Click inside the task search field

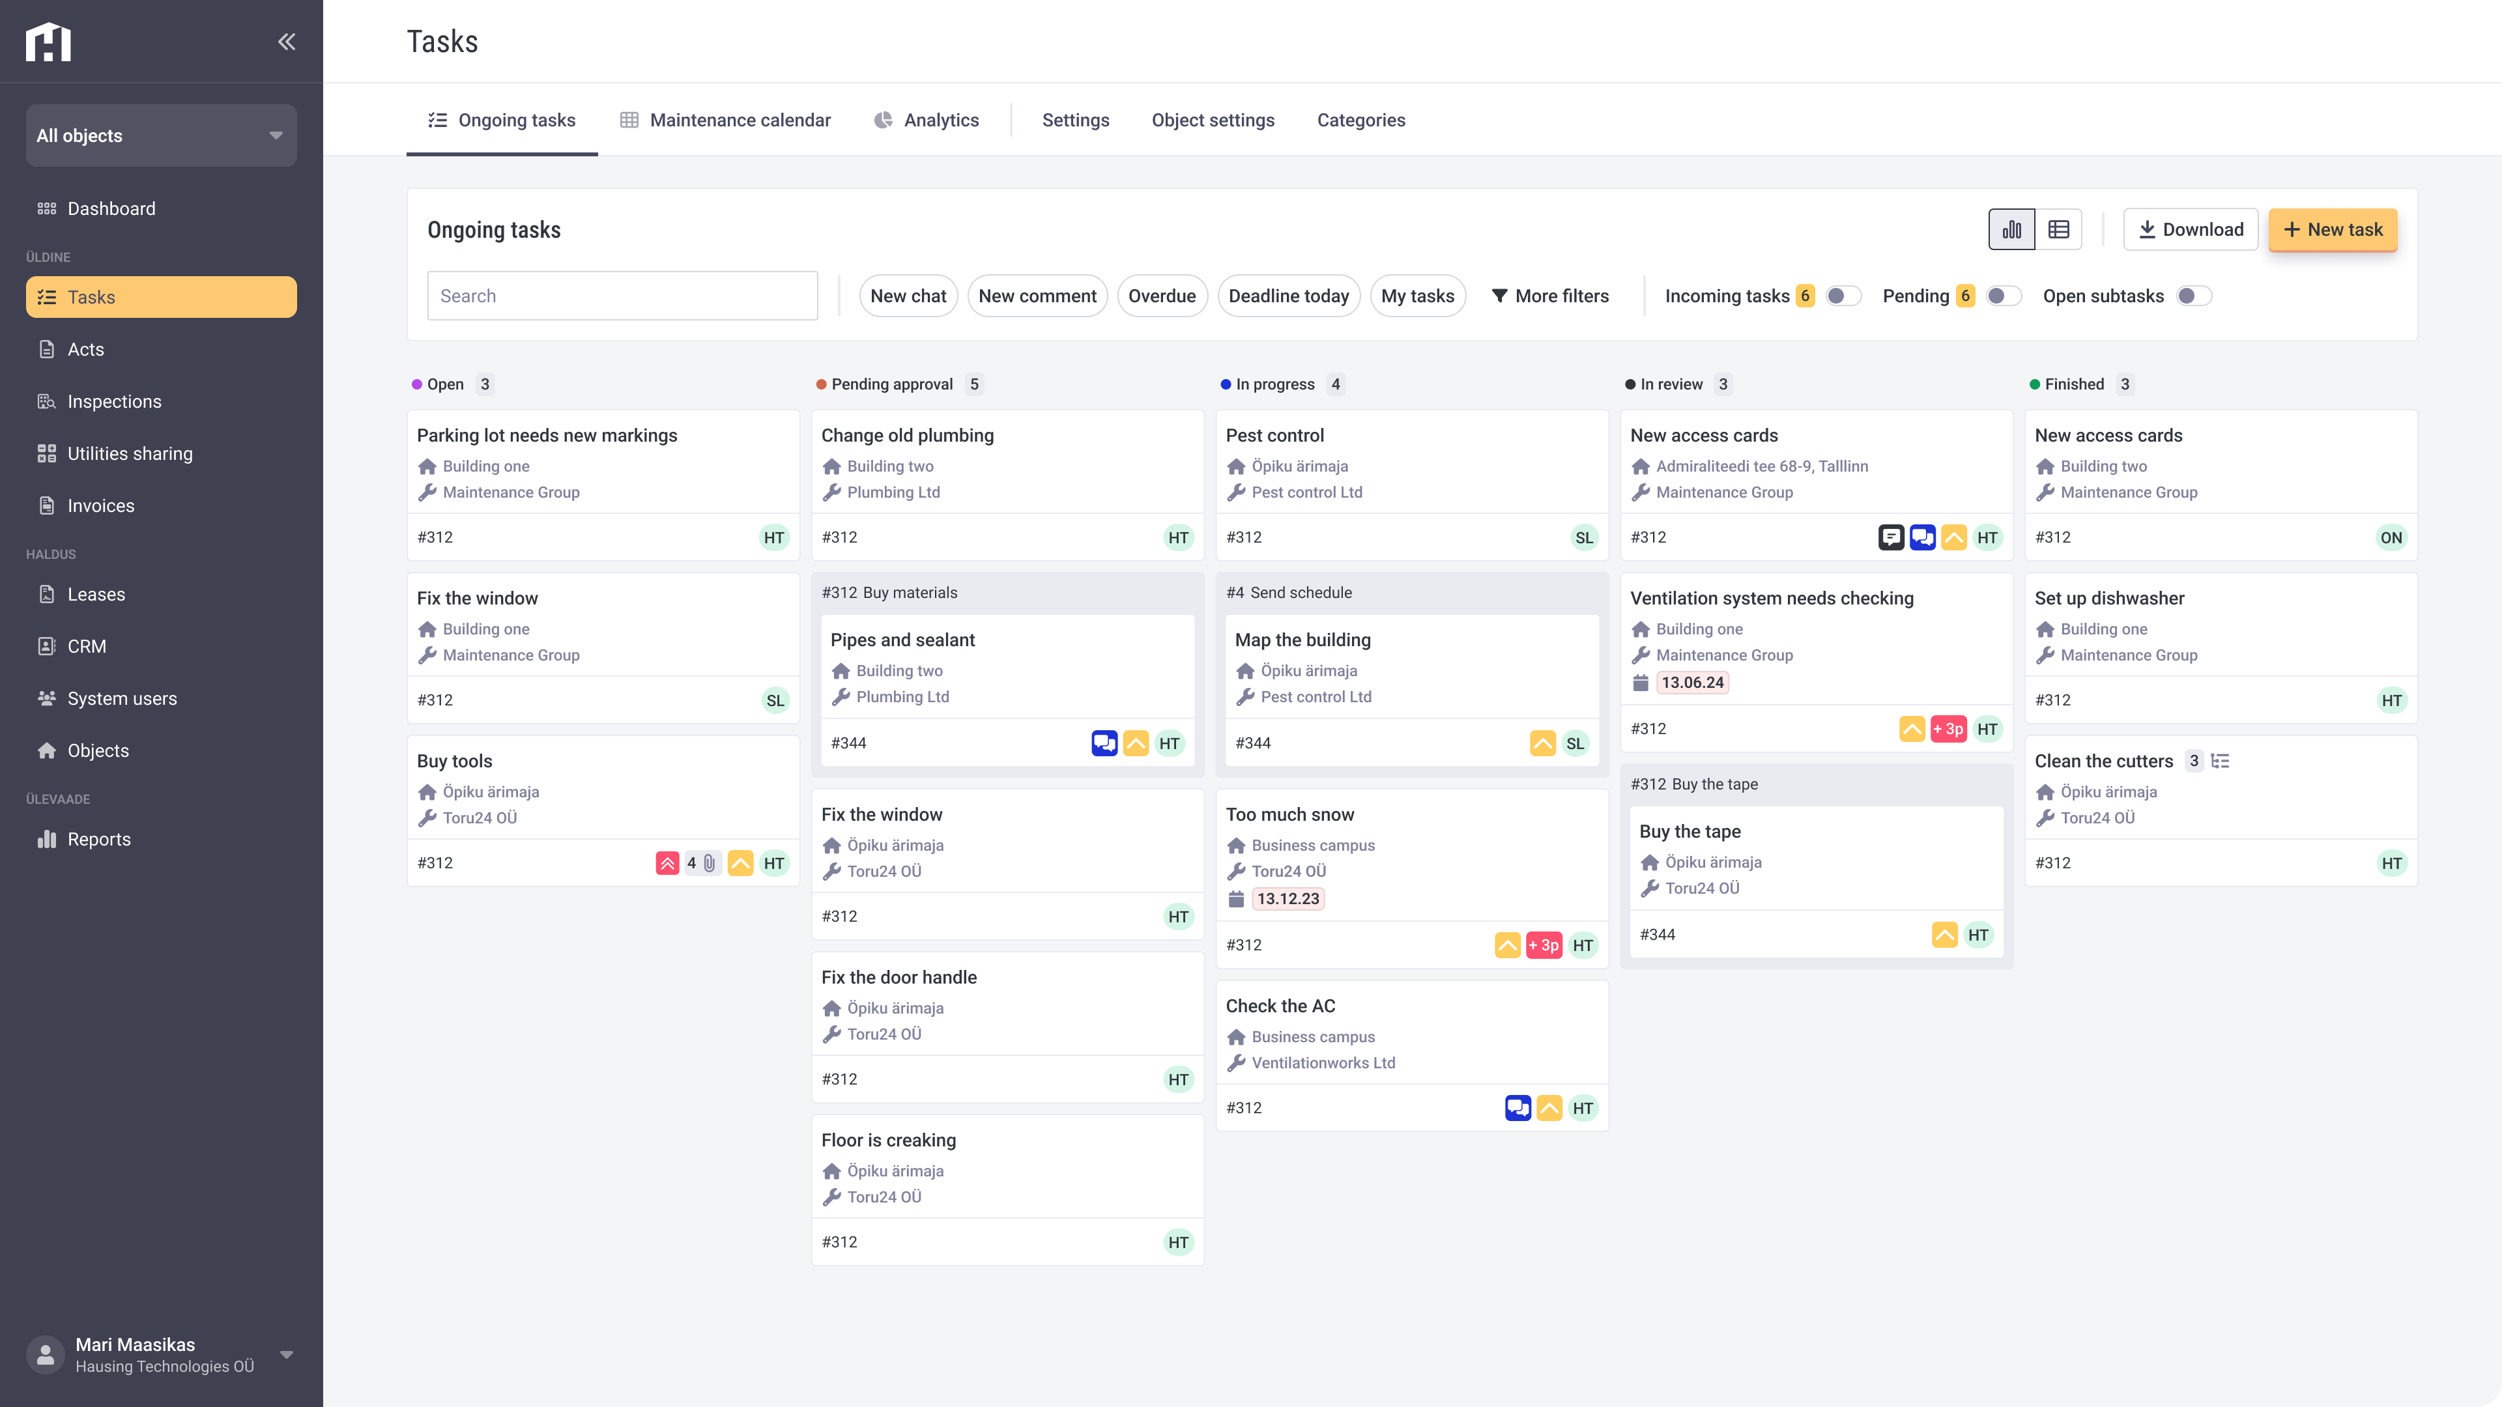622,295
